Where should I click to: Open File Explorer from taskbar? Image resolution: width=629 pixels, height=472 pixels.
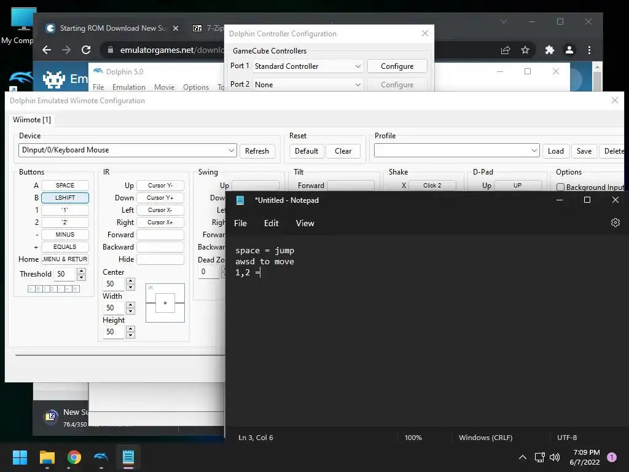47,457
